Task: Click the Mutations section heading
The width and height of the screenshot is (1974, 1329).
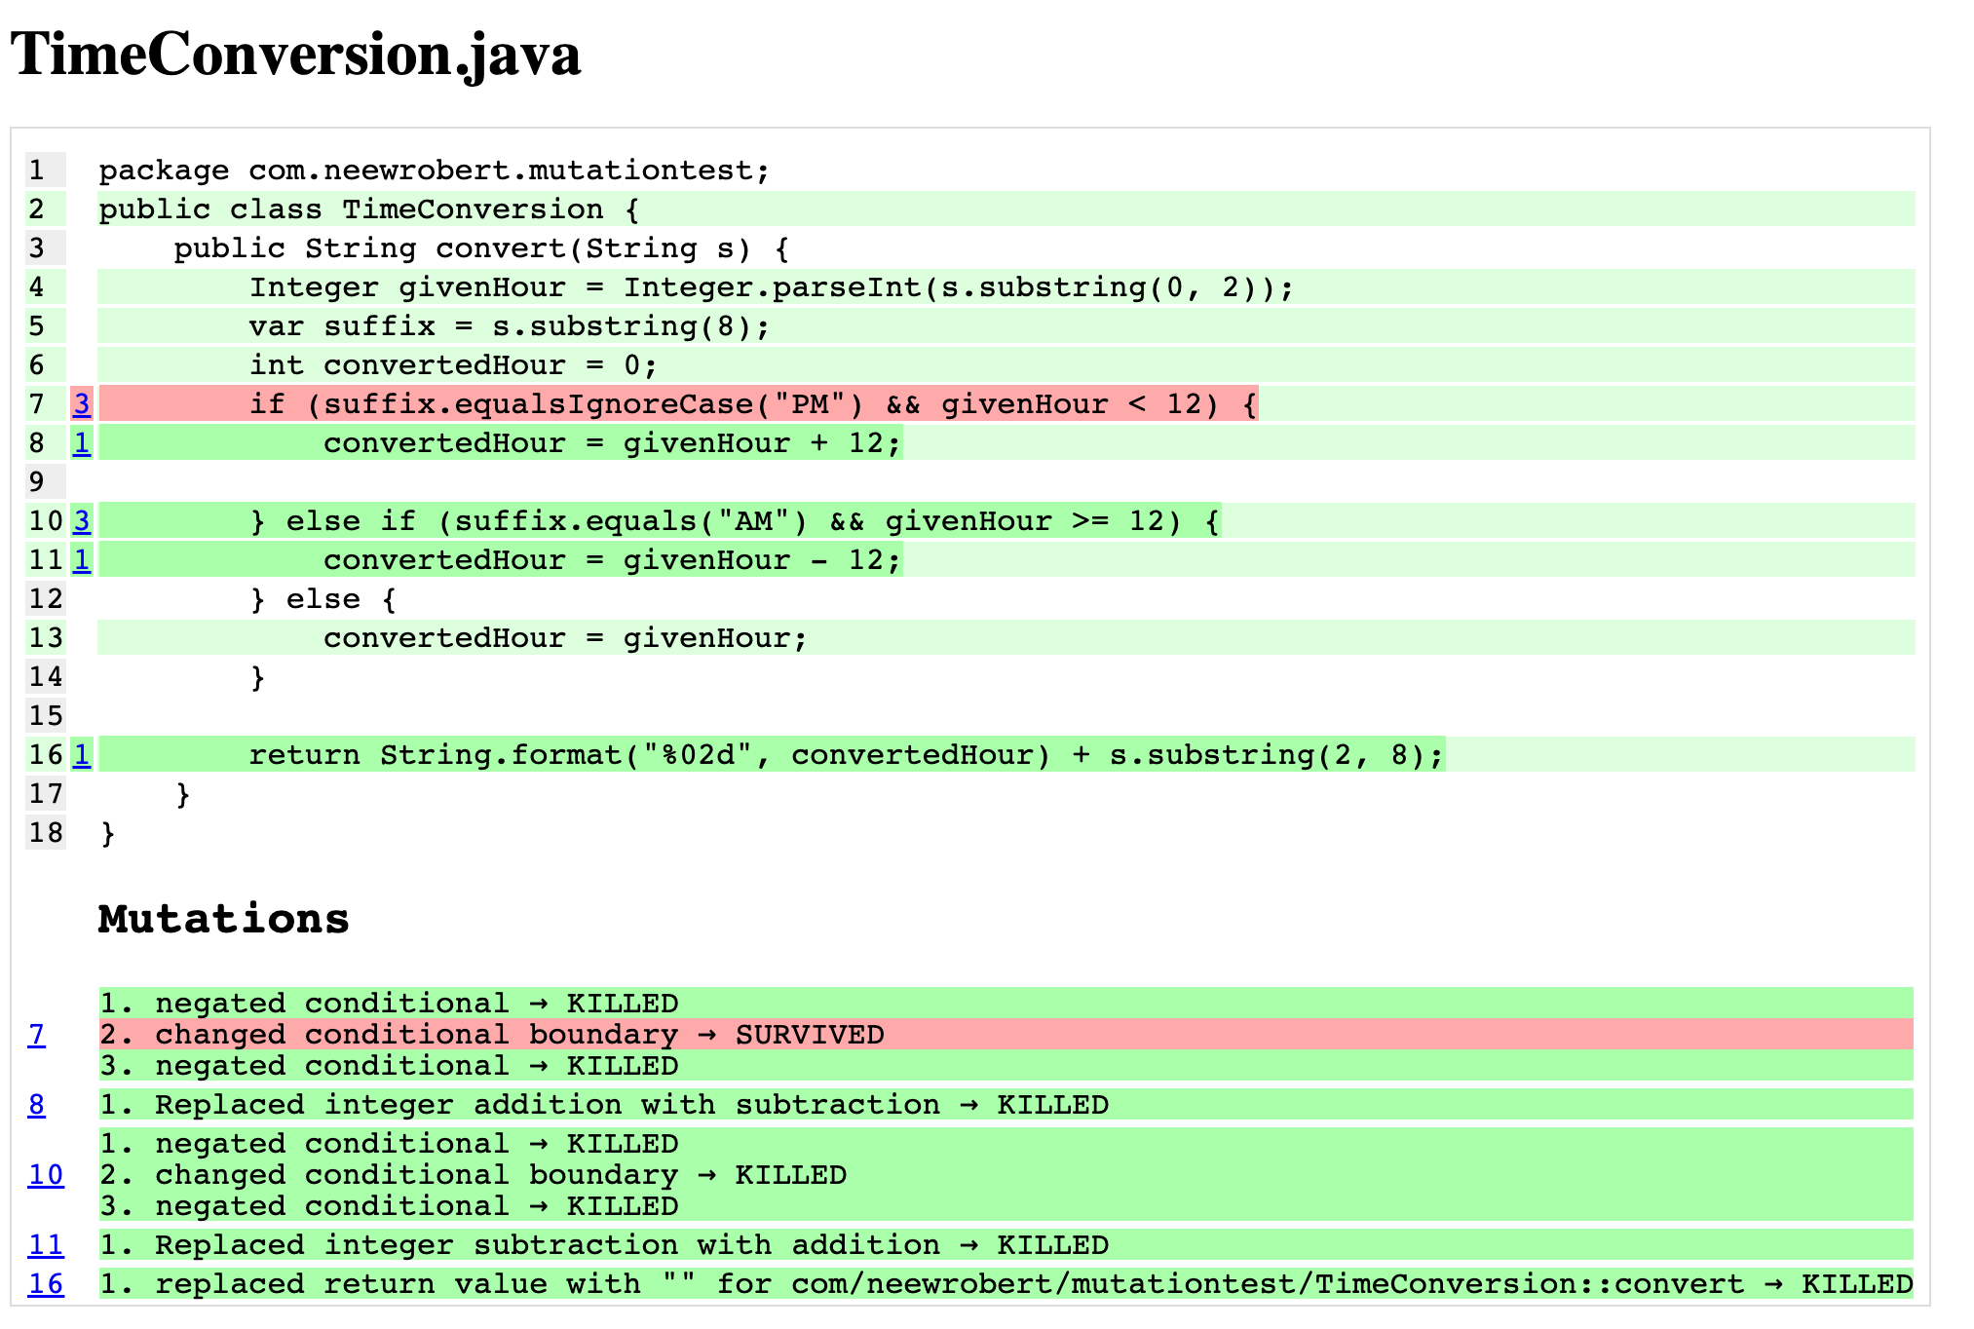Action: (x=223, y=919)
